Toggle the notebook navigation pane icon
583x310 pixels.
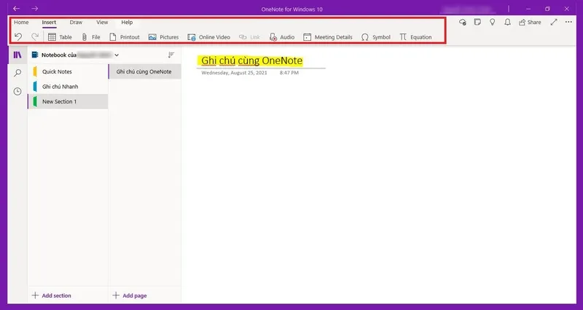(17, 55)
